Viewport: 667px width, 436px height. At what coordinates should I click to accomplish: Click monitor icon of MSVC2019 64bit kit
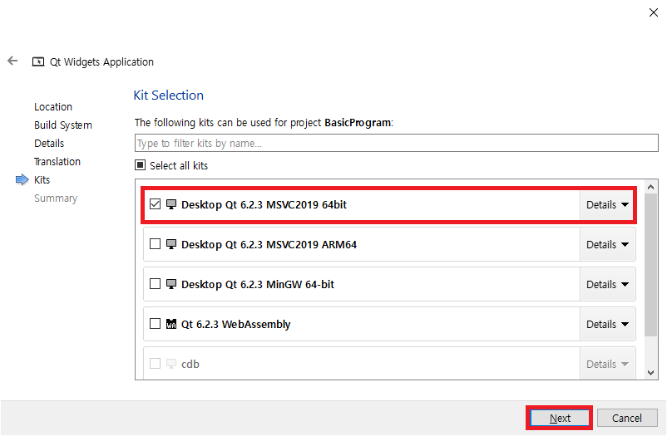click(x=171, y=204)
